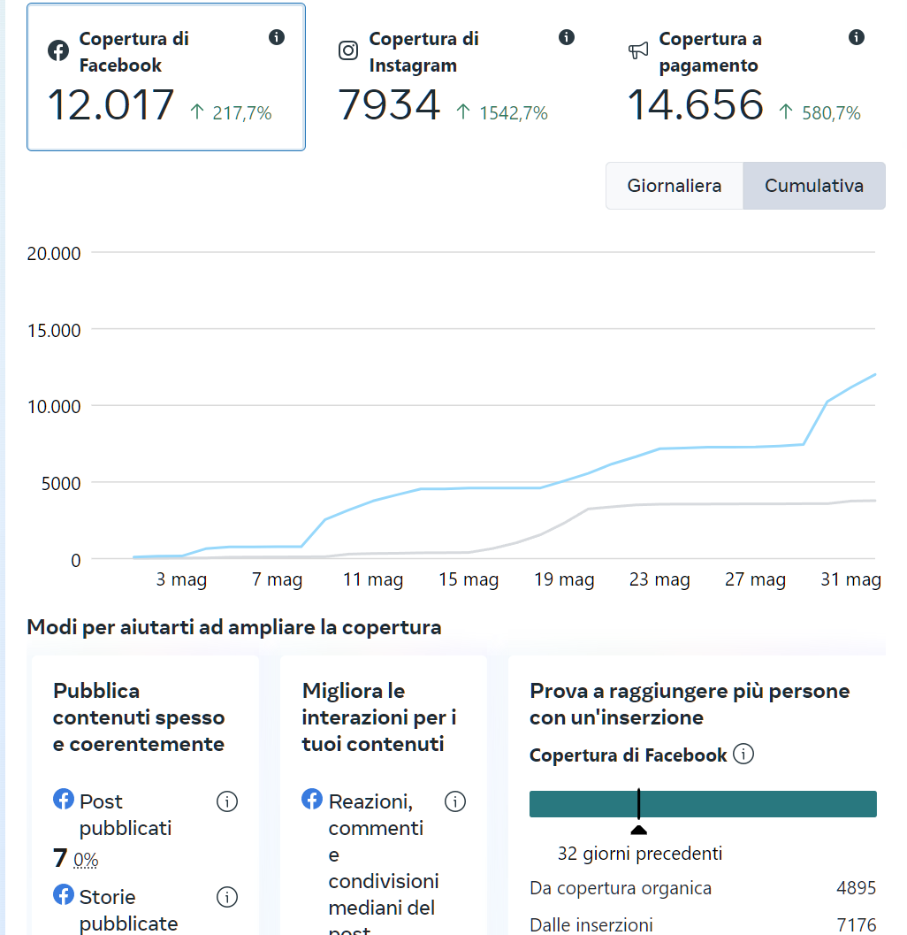This screenshot has height=935, width=907.
Task: Click the 0% change link under Post pubblicati
Action: (86, 860)
